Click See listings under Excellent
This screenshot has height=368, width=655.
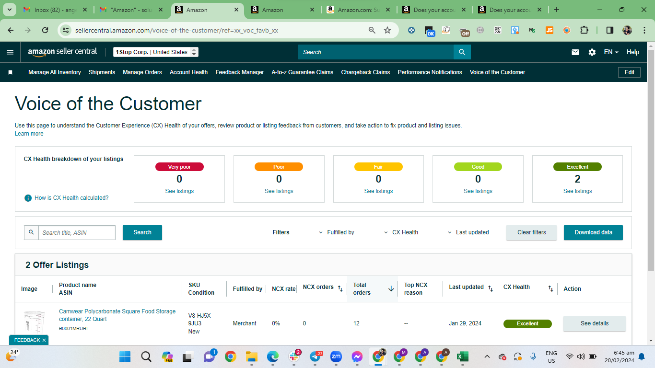click(578, 191)
